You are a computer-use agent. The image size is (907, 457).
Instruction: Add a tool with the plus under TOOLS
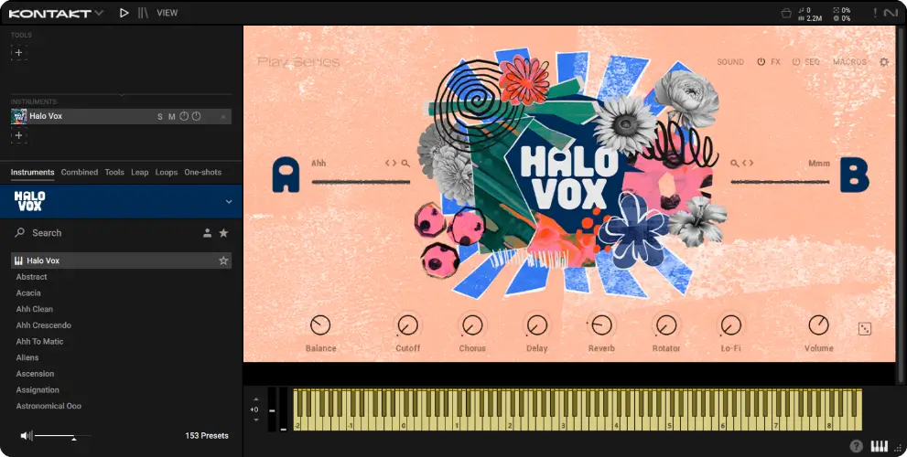(18, 53)
